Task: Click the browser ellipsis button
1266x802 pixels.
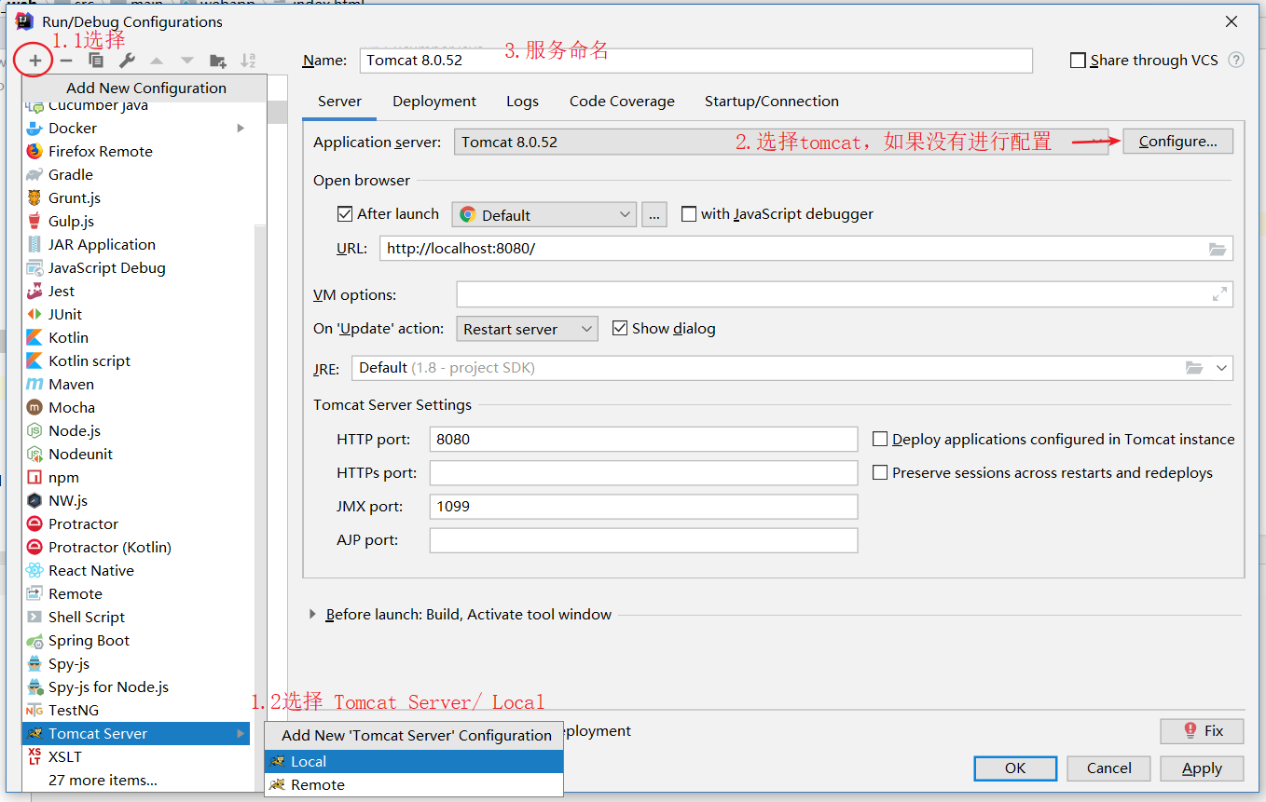Action: click(x=654, y=214)
